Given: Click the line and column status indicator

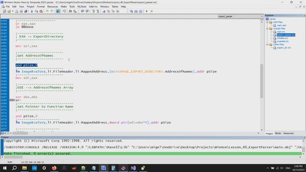Looking at the screenshot, I should [x=33, y=162].
